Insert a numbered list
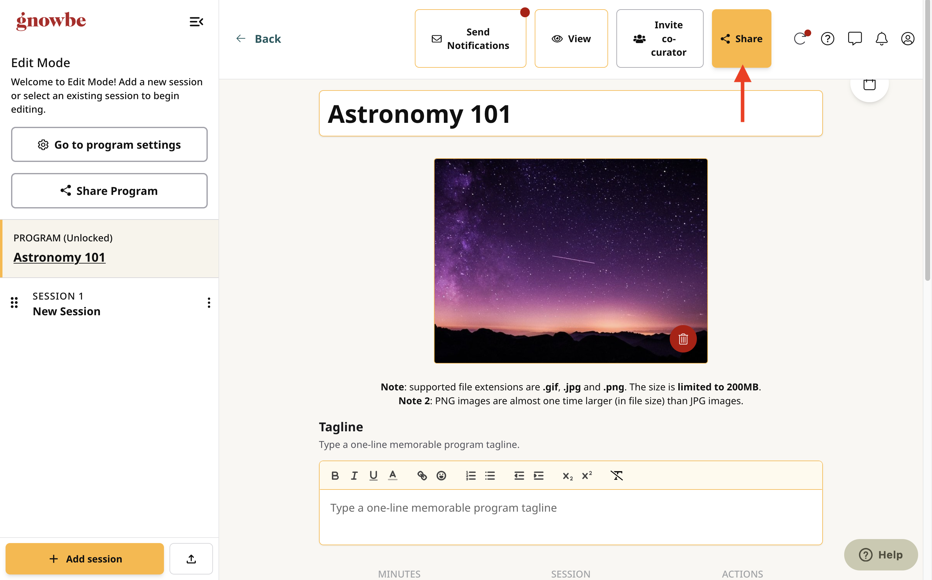 [471, 476]
